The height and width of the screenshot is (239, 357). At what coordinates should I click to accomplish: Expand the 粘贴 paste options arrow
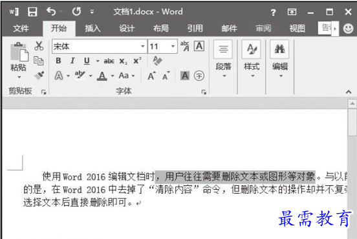pyautogui.click(x=19, y=77)
